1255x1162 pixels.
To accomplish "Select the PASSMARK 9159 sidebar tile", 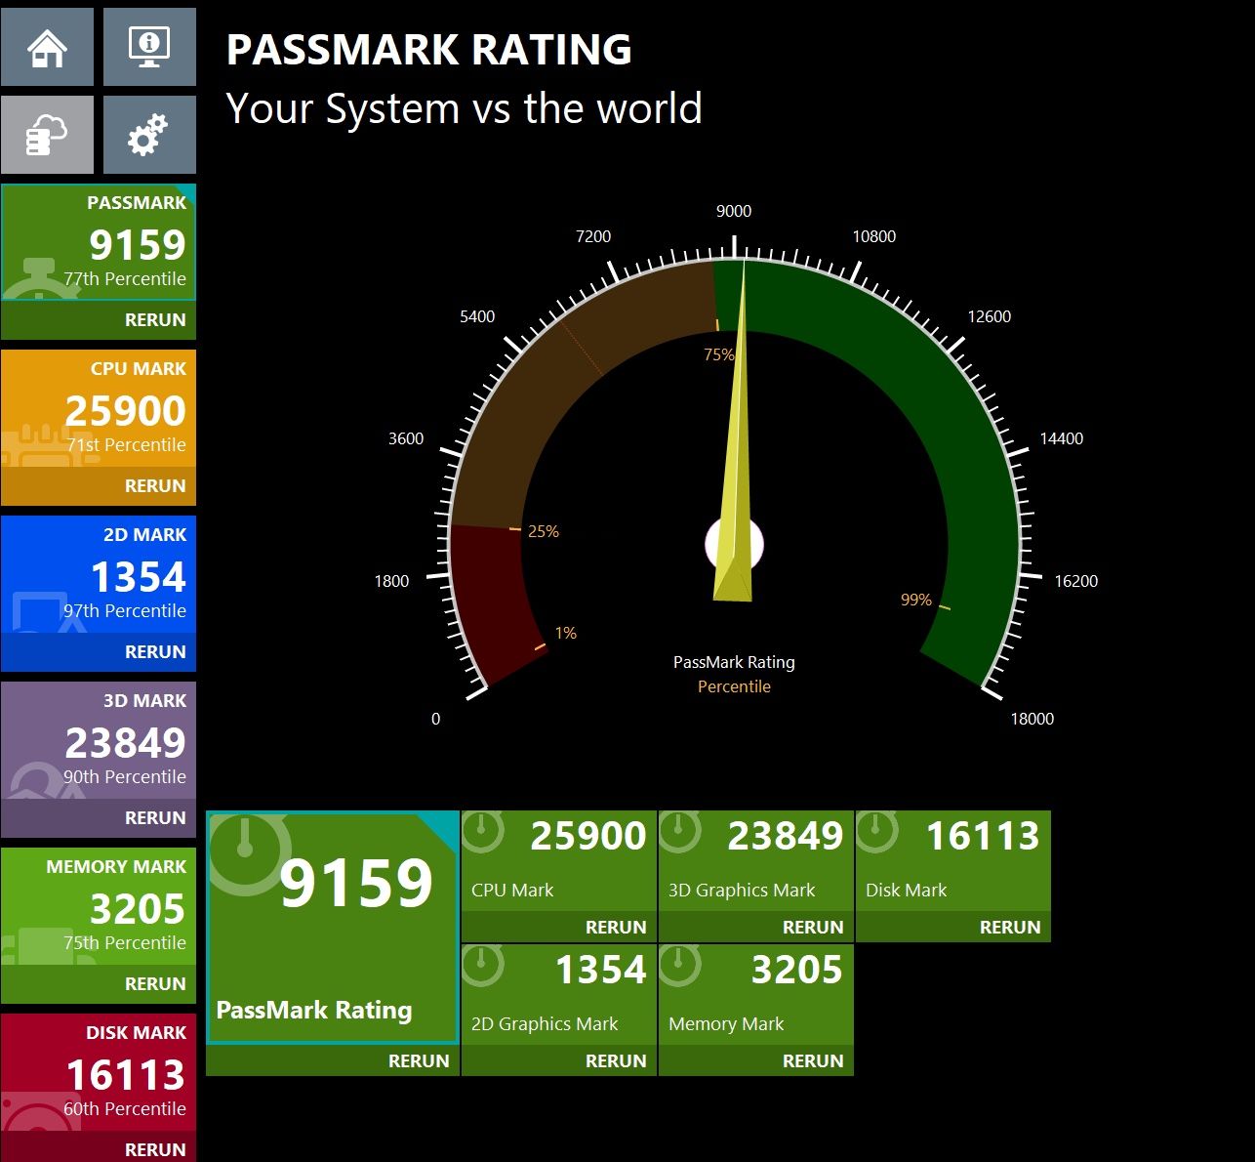I will pos(99,242).
